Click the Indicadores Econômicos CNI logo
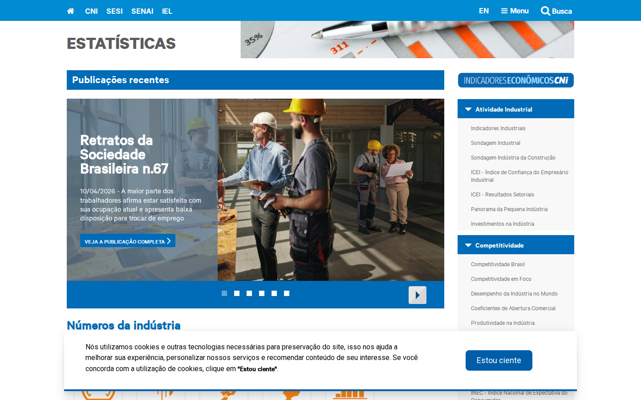The width and height of the screenshot is (641, 400). [516, 80]
